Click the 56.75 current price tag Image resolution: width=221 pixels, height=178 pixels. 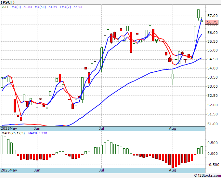click(x=212, y=22)
